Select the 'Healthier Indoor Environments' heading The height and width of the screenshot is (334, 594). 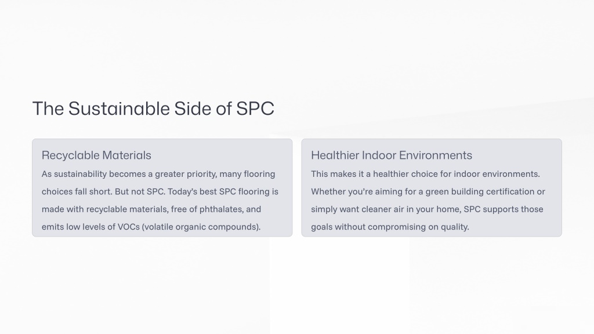tap(392, 155)
